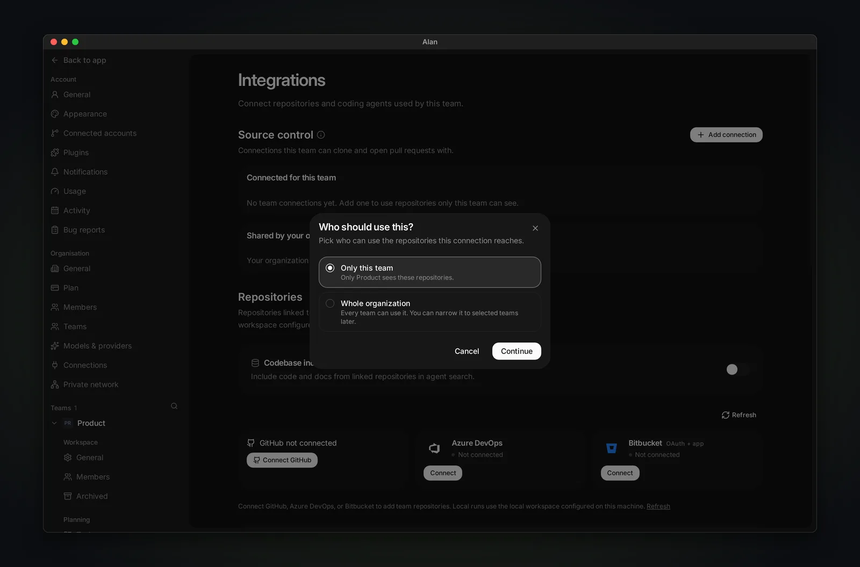Close the 'Who should use this?' dialog
This screenshot has height=567, width=860.
click(535, 228)
